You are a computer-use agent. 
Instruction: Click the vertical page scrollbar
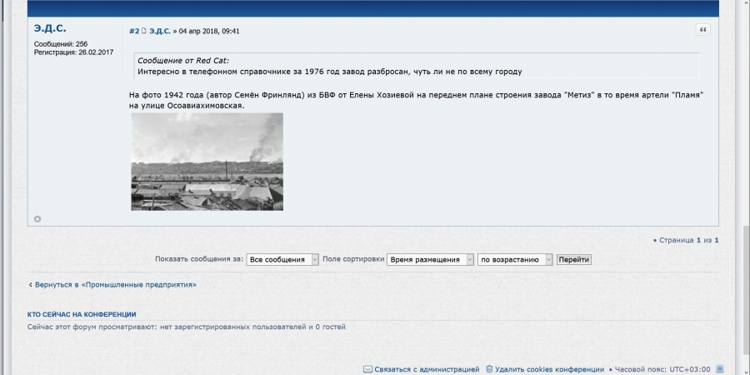coord(745,167)
